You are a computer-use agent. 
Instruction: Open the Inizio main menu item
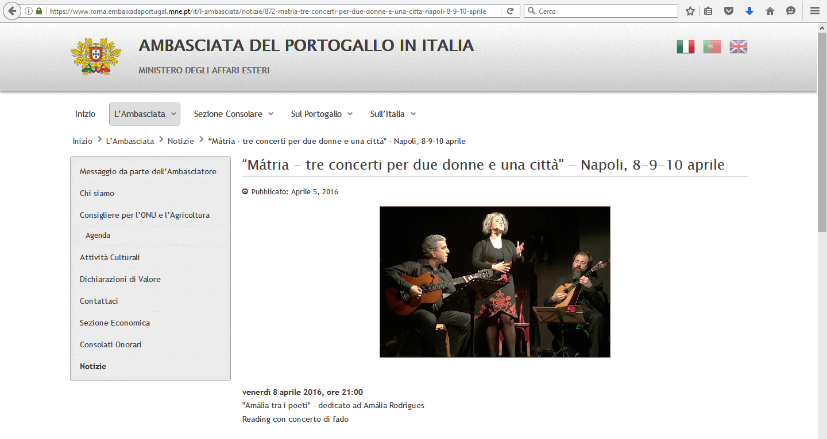click(x=86, y=114)
